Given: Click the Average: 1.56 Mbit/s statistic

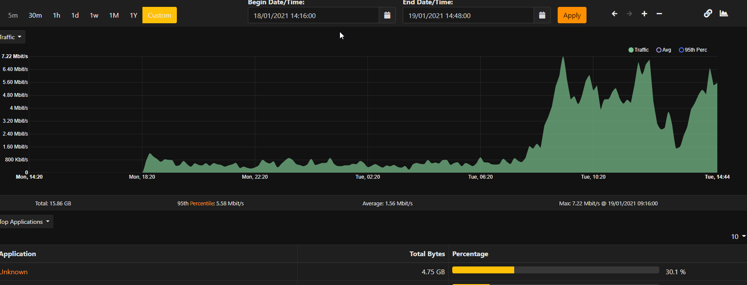Looking at the screenshot, I should [x=387, y=203].
